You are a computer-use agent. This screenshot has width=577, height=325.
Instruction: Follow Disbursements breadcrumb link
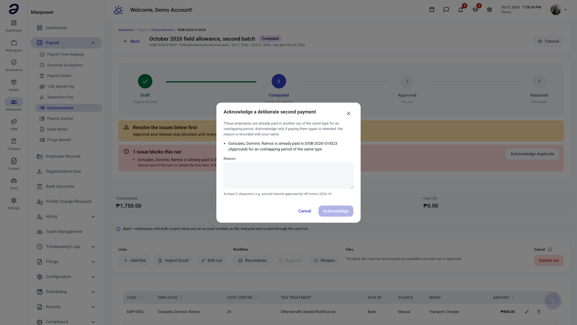tap(162, 30)
